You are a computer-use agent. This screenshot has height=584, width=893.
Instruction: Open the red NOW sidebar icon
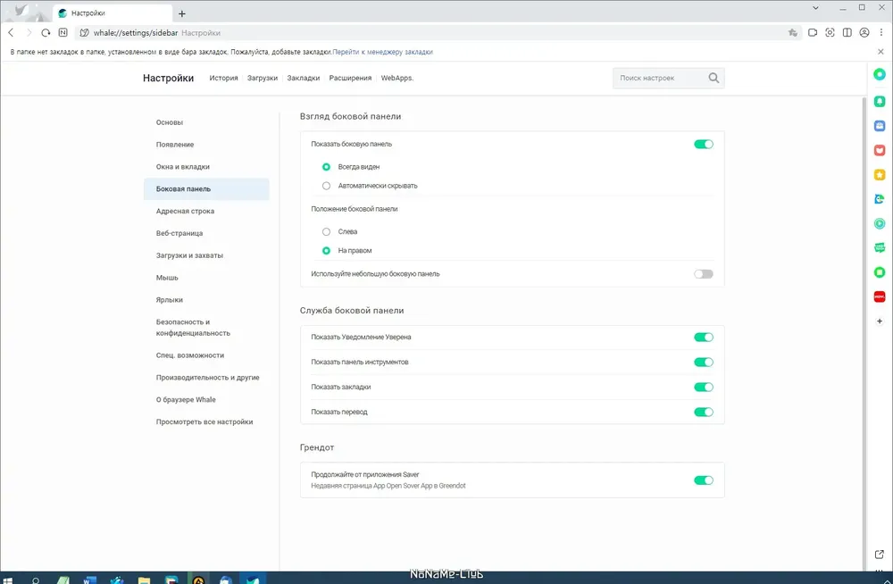pos(880,296)
